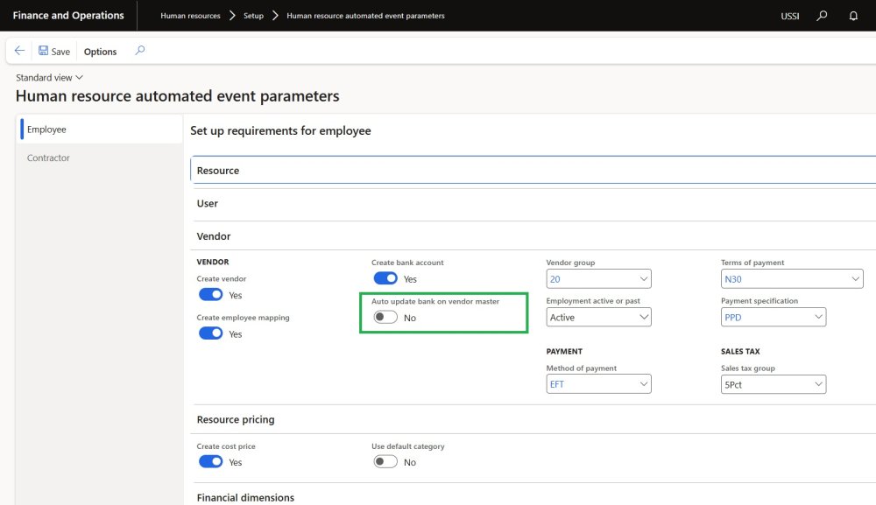Viewport: 876px width, 505px height.
Task: Disable Create employee mapping toggle
Action: tap(210, 333)
